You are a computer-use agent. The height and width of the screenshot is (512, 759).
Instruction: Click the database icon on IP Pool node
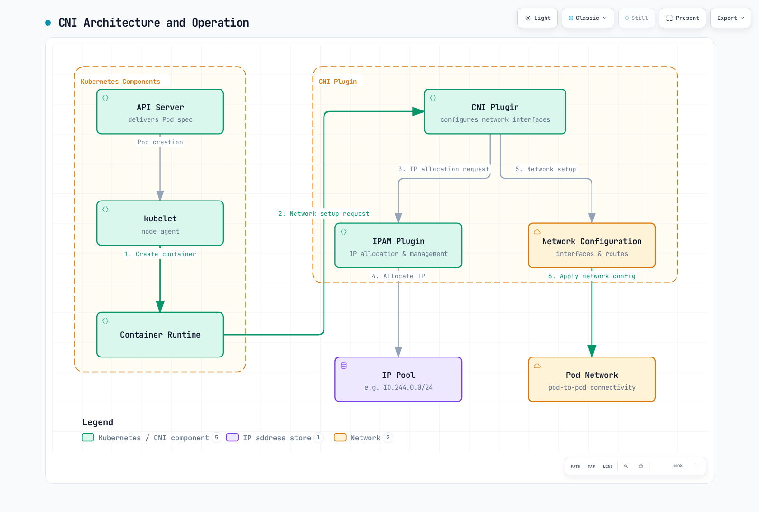coord(343,366)
